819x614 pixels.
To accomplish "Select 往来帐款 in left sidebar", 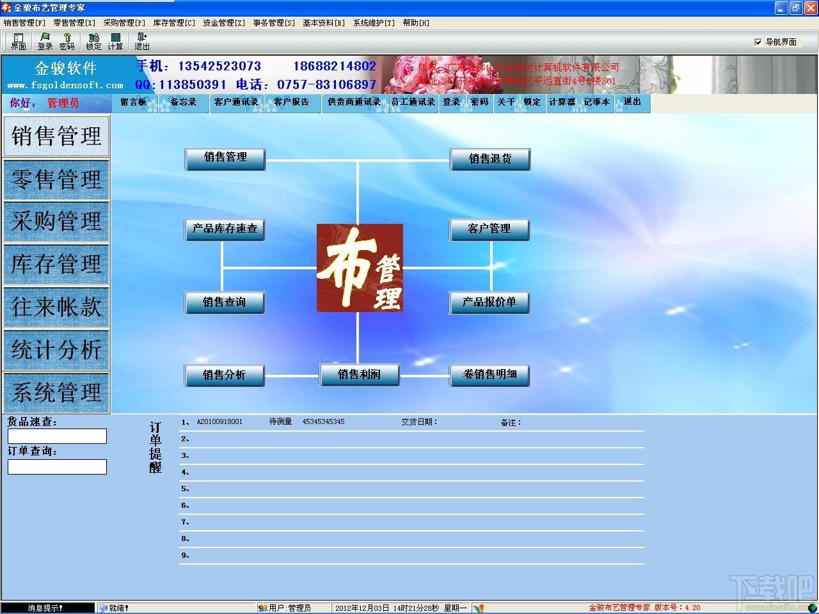I will point(56,307).
